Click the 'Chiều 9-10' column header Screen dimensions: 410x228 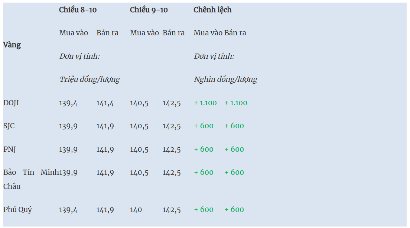[149, 10]
